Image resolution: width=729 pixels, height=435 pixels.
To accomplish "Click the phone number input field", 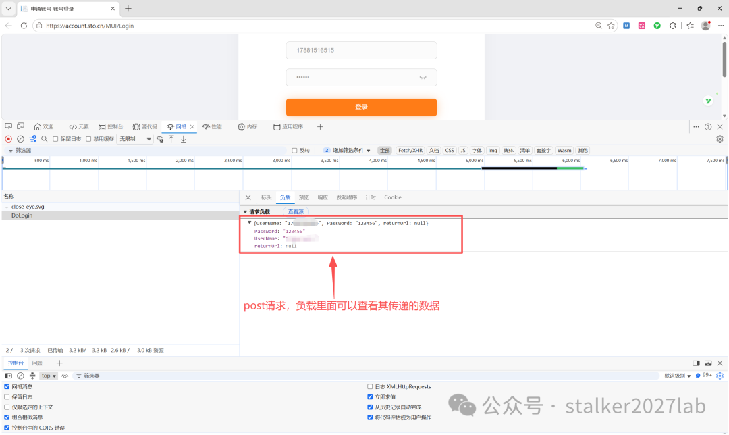I will pyautogui.click(x=361, y=50).
